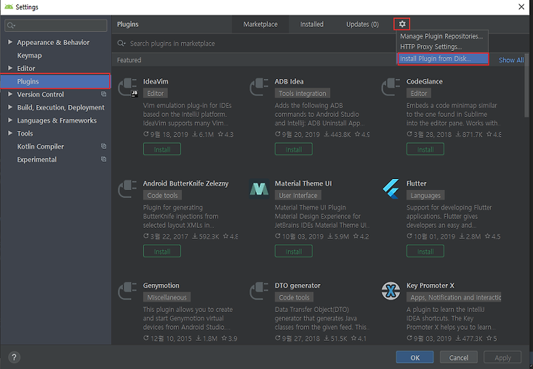Click the Languages tag under Flutter
This screenshot has width=533, height=369.
click(425, 195)
